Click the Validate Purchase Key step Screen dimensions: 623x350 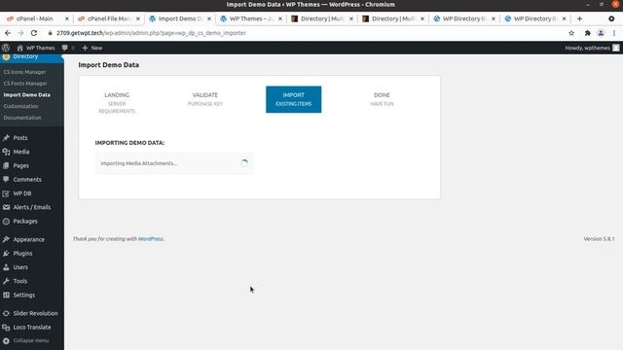click(x=205, y=99)
